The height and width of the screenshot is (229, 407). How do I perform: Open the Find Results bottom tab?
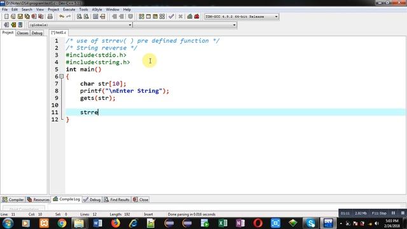coord(117,200)
